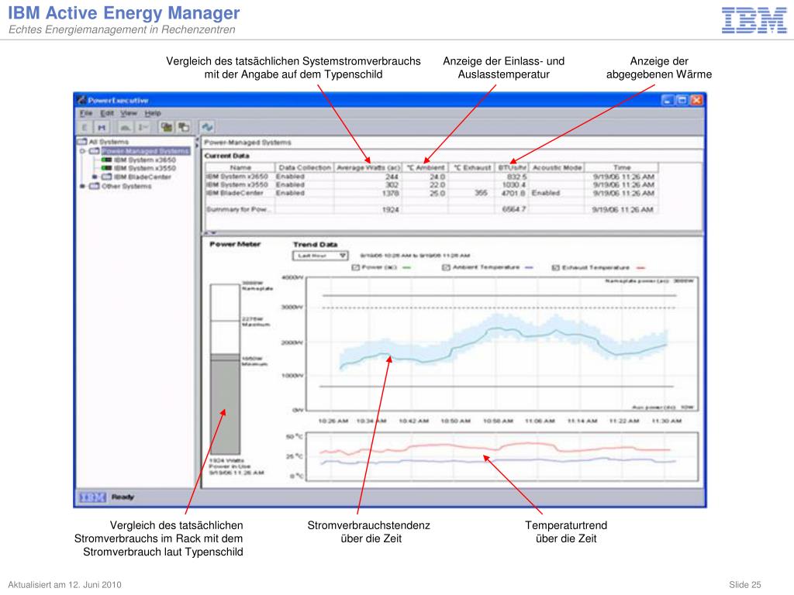The image size is (794, 595).
Task: Click inside the temperature trend chart
Action: (x=502, y=456)
